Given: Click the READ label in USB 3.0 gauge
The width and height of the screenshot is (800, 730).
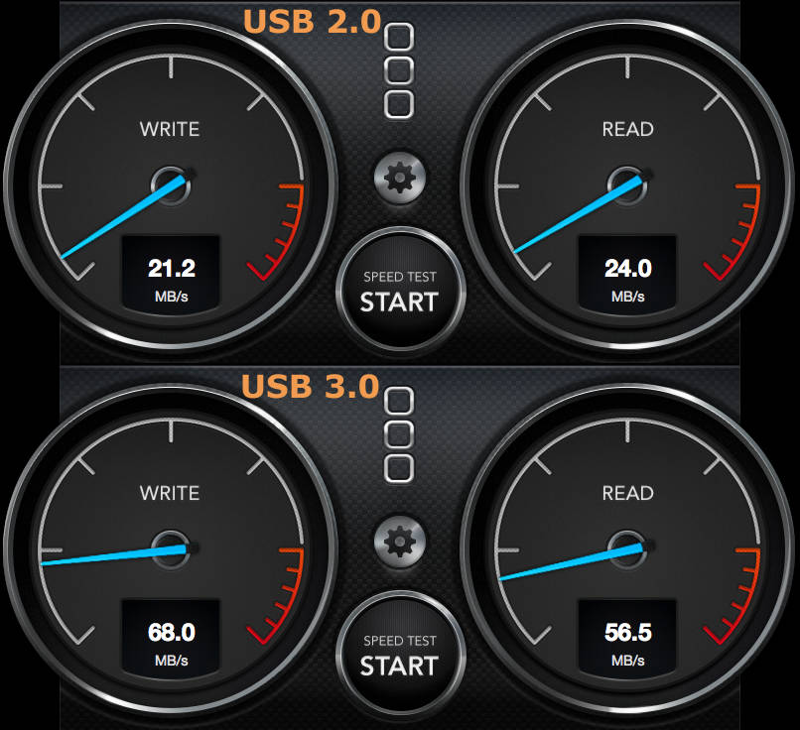Looking at the screenshot, I should [627, 493].
